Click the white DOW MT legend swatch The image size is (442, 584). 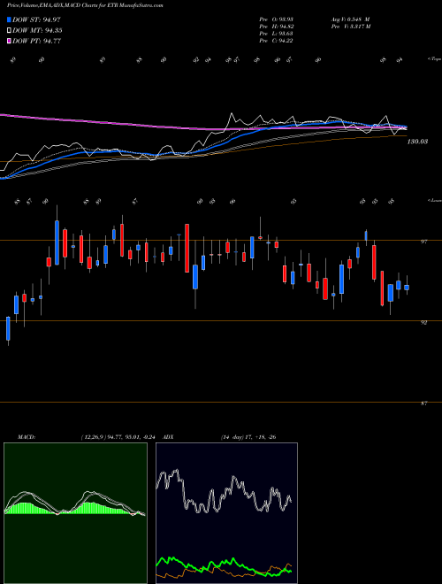(9, 31)
